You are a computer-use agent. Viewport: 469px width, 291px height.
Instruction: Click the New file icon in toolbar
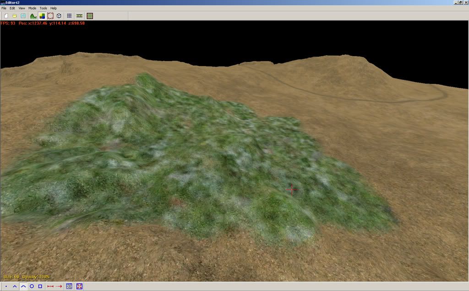pyautogui.click(x=6, y=16)
